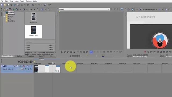Activate the What's This help pointer

(49, 5)
